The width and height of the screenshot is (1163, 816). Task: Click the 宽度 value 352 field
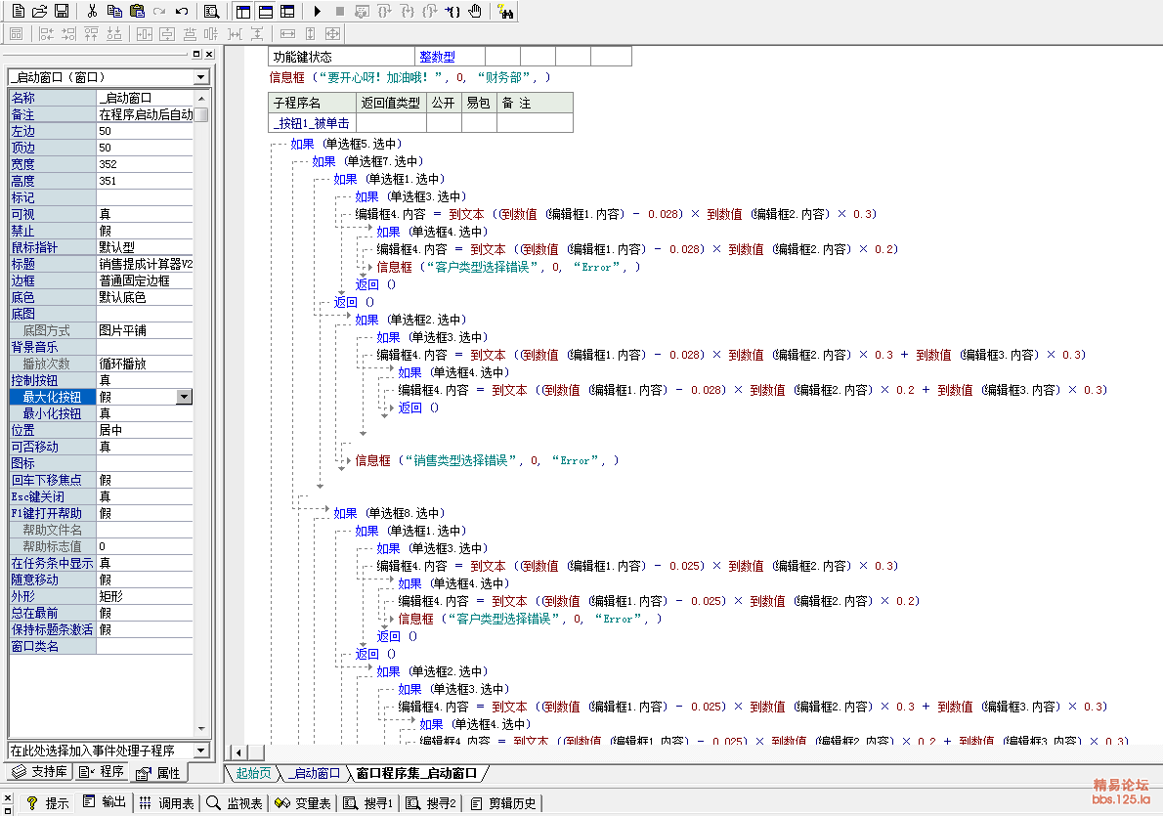(x=145, y=165)
